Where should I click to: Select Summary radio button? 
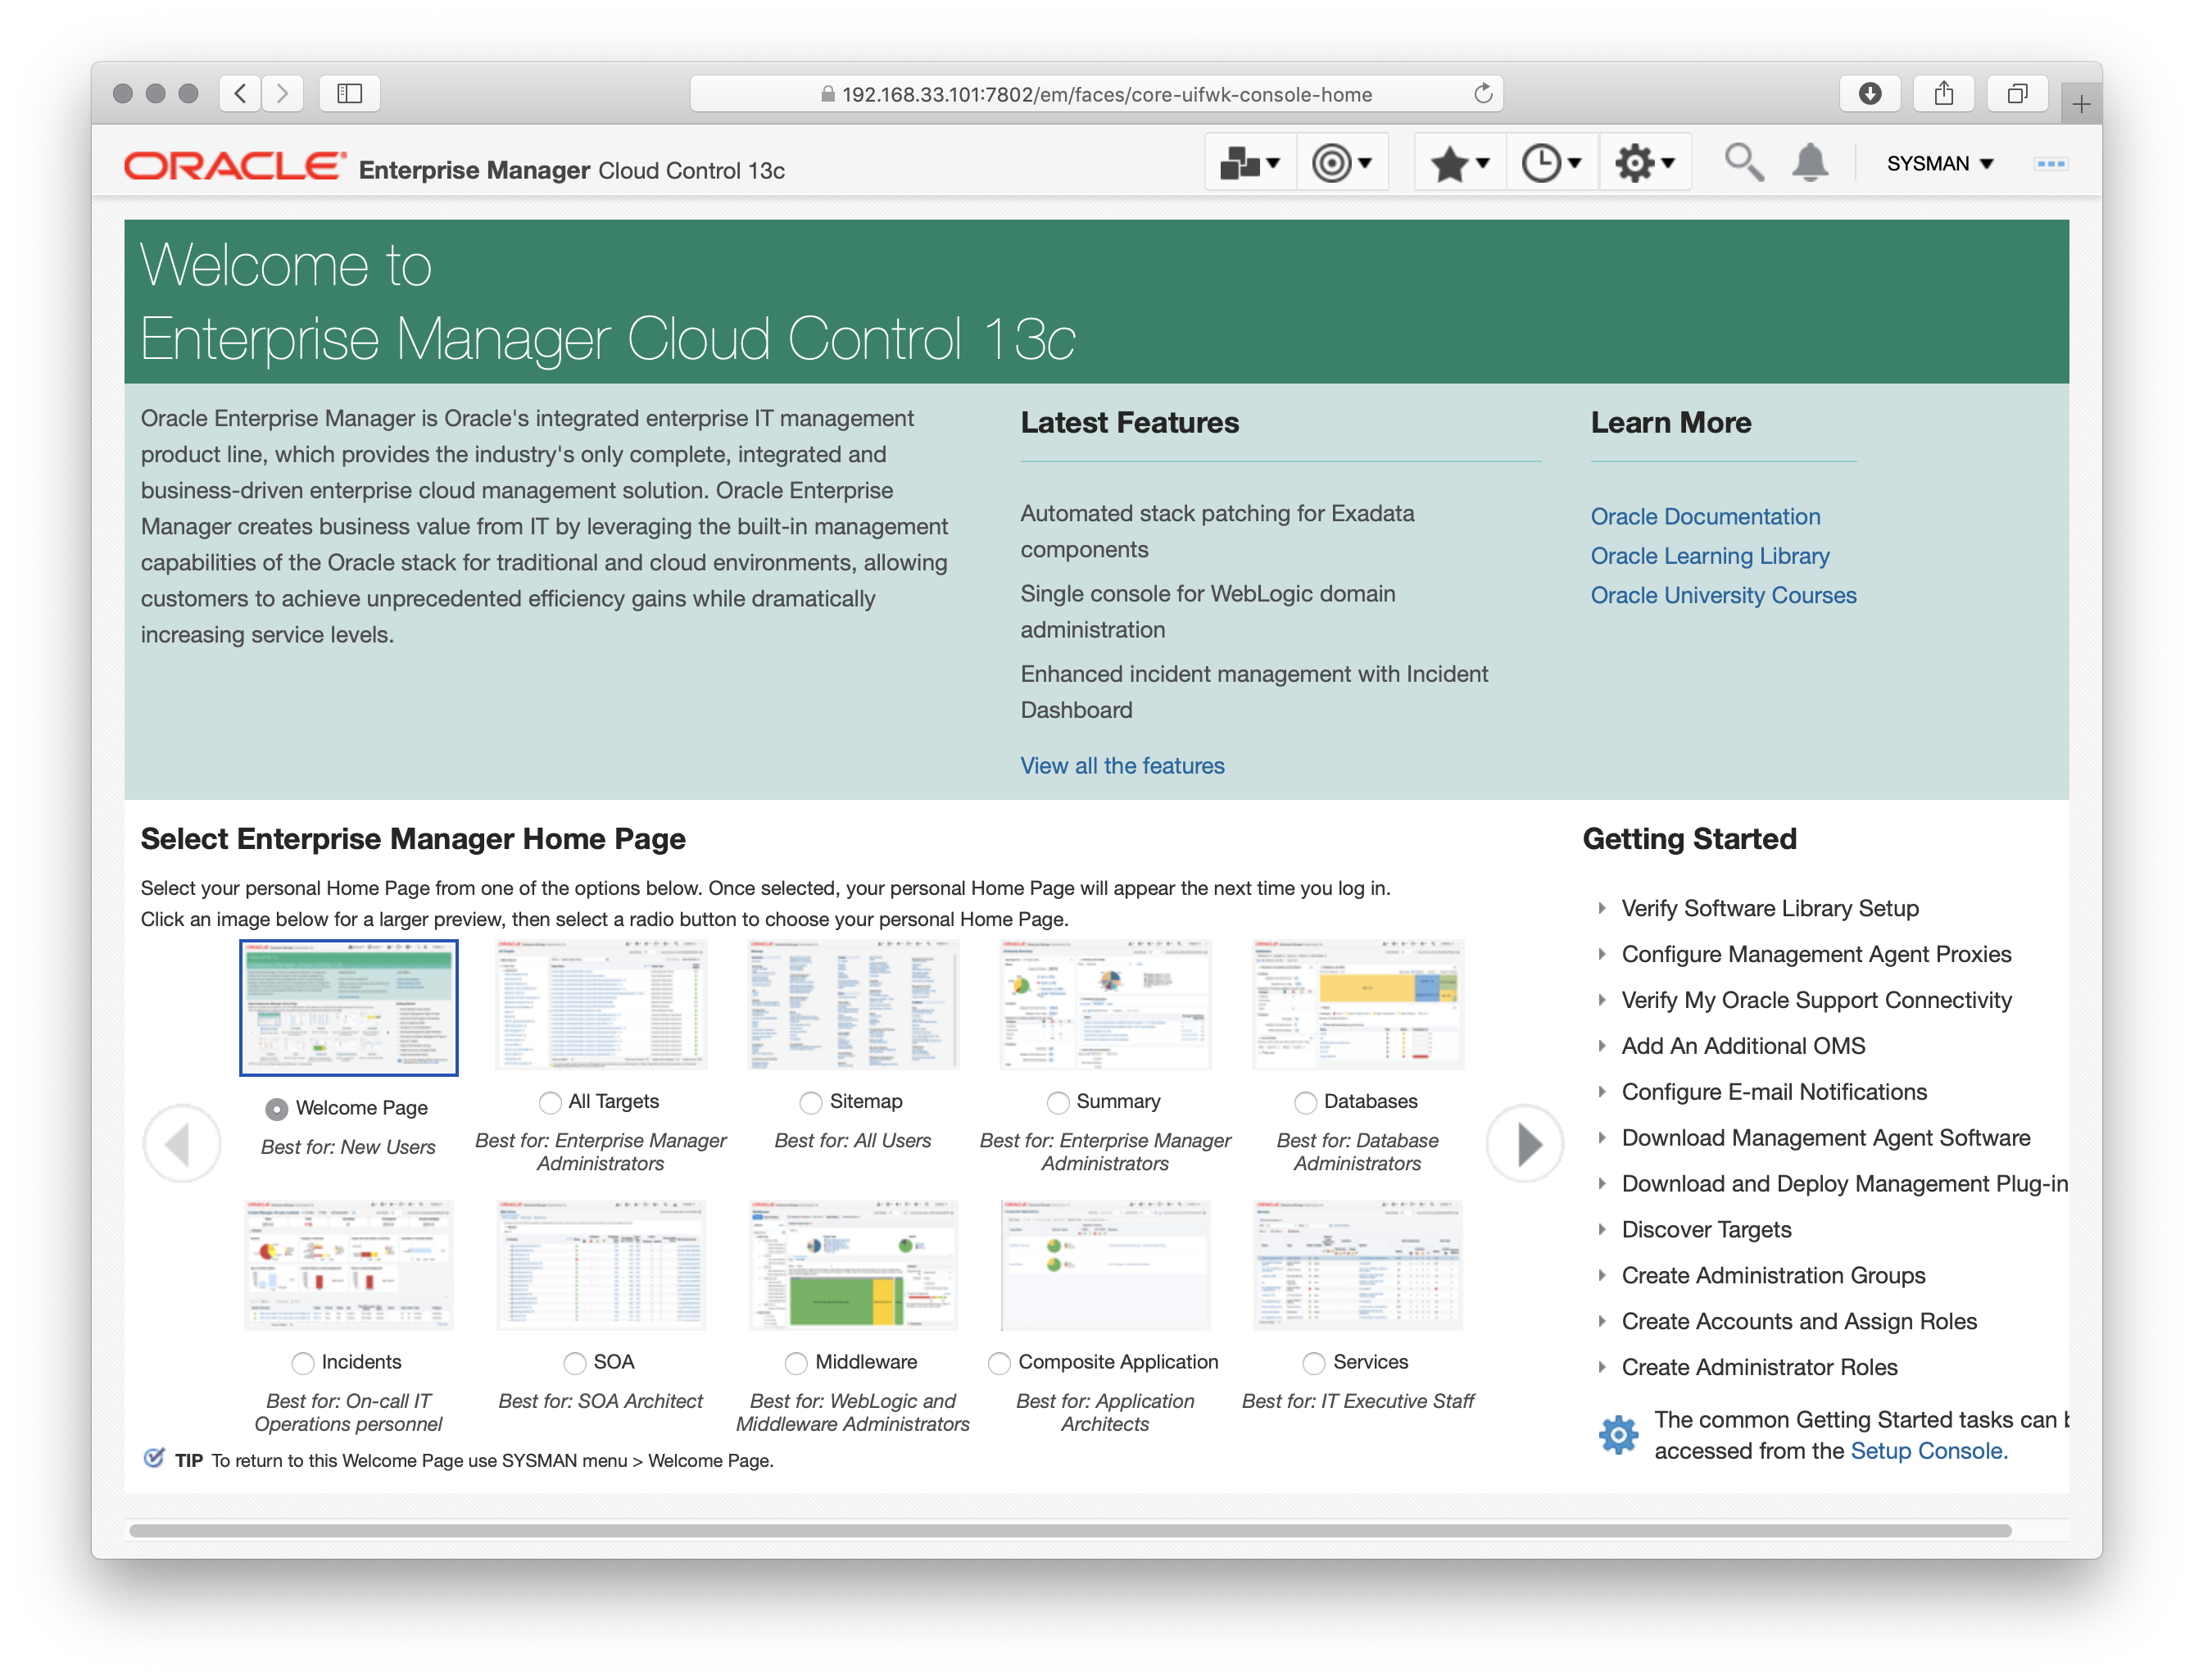[x=1058, y=1102]
